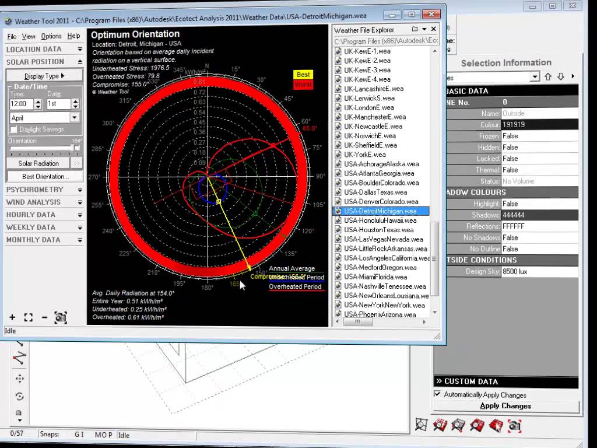Image resolution: width=597 pixels, height=448 pixels.
Task: Select the rotate tool in Ecotect sidebar
Action: coord(19,396)
